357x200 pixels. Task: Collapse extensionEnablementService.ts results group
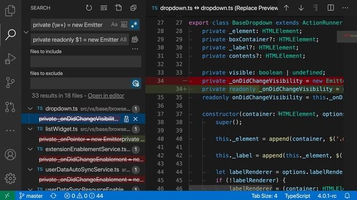pos(30,149)
